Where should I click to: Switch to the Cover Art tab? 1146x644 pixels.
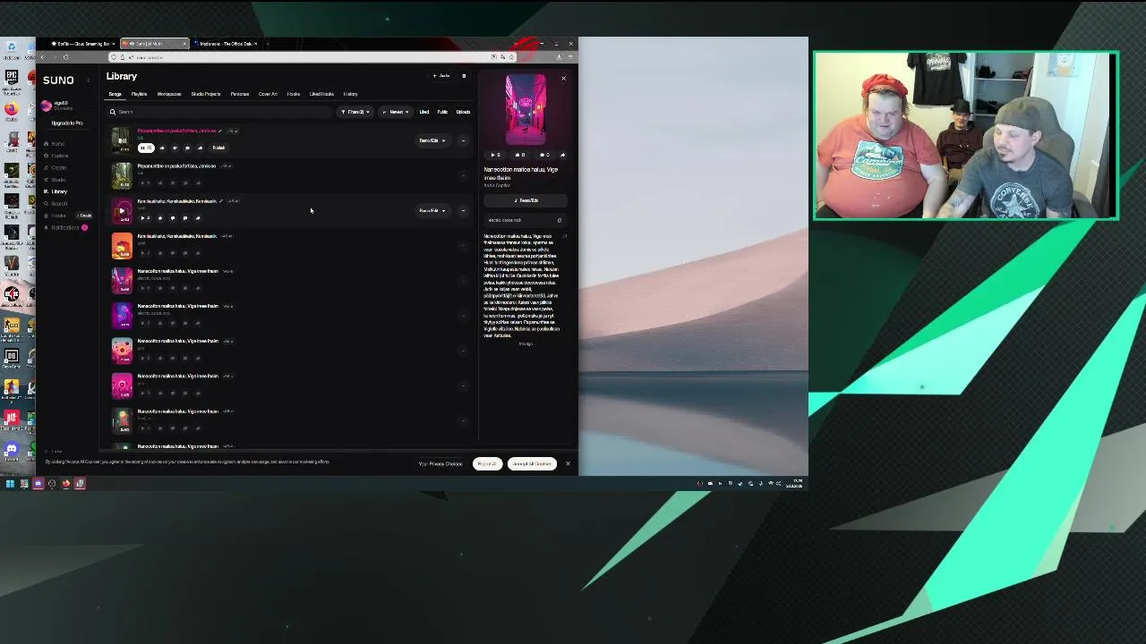pyautogui.click(x=268, y=94)
